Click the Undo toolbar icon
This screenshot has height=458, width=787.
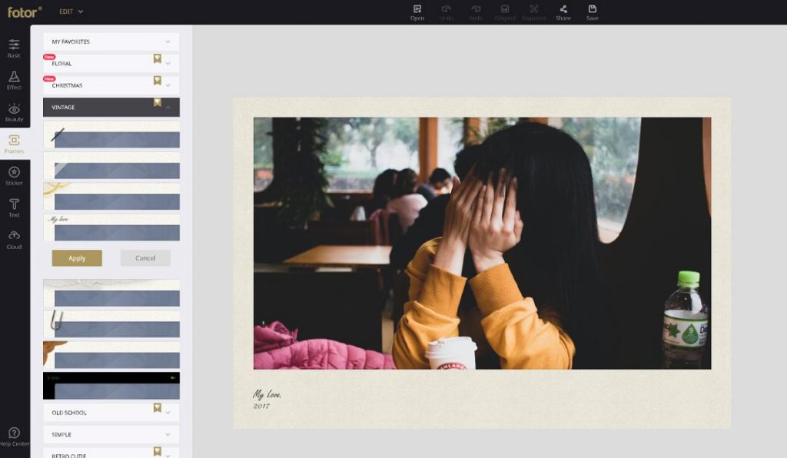(447, 12)
